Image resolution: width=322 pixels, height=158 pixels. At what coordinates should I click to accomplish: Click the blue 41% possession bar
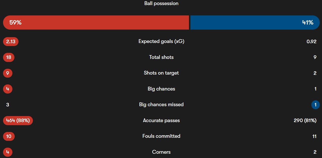pyautogui.click(x=255, y=22)
